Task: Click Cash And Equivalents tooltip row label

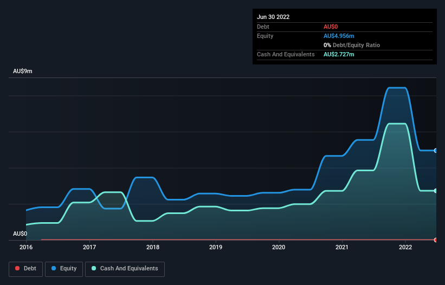Action: [286, 54]
